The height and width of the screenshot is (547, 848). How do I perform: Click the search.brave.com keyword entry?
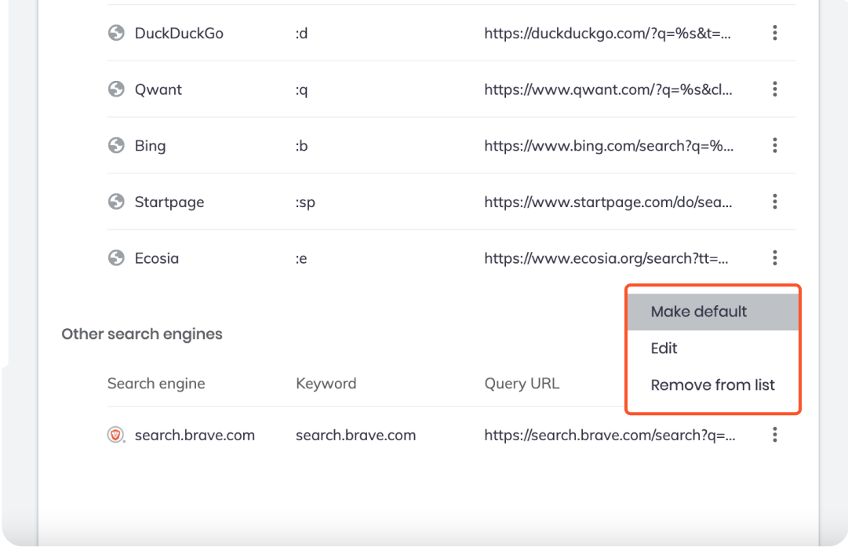[x=356, y=436]
